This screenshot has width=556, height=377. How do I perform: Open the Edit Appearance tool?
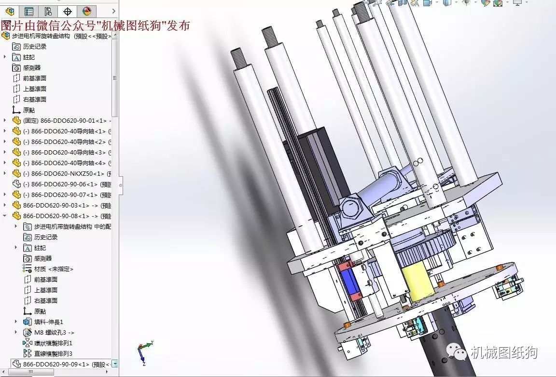[x=485, y=2]
